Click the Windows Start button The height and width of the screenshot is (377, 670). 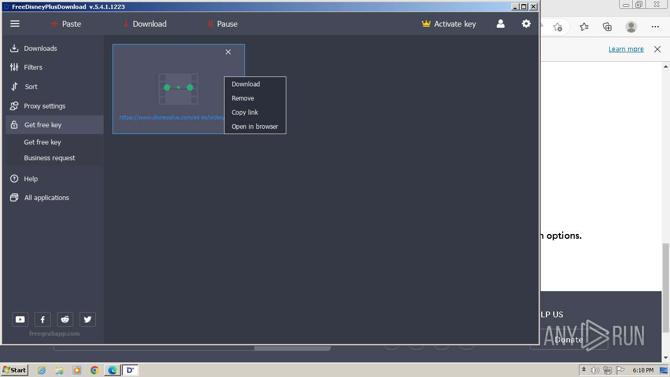[15, 370]
